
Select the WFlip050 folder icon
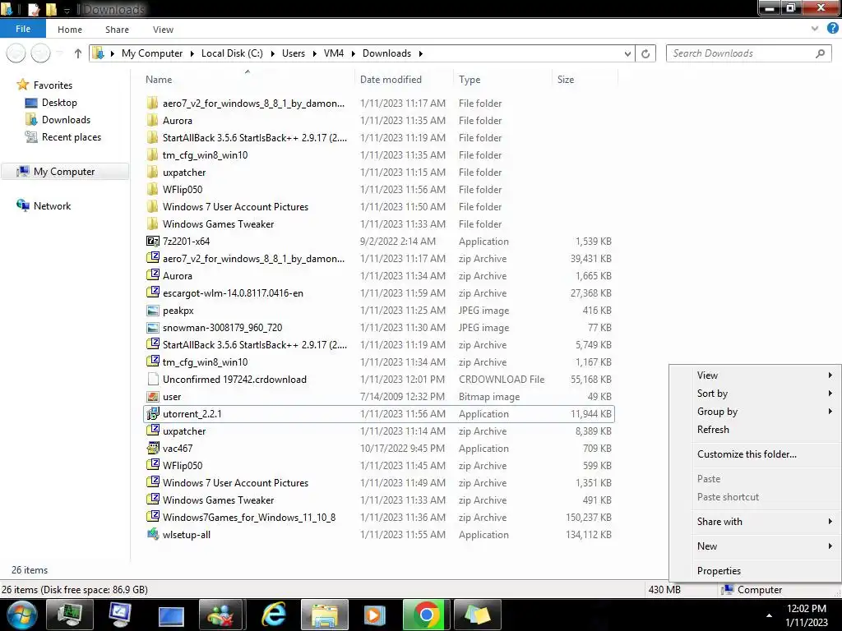point(153,190)
